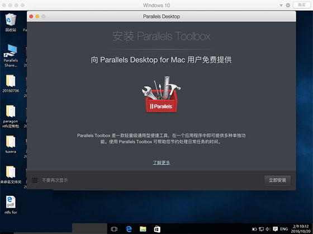Click the ENG input language indicator
Viewport: 313px width, 234px height.
coord(284,229)
